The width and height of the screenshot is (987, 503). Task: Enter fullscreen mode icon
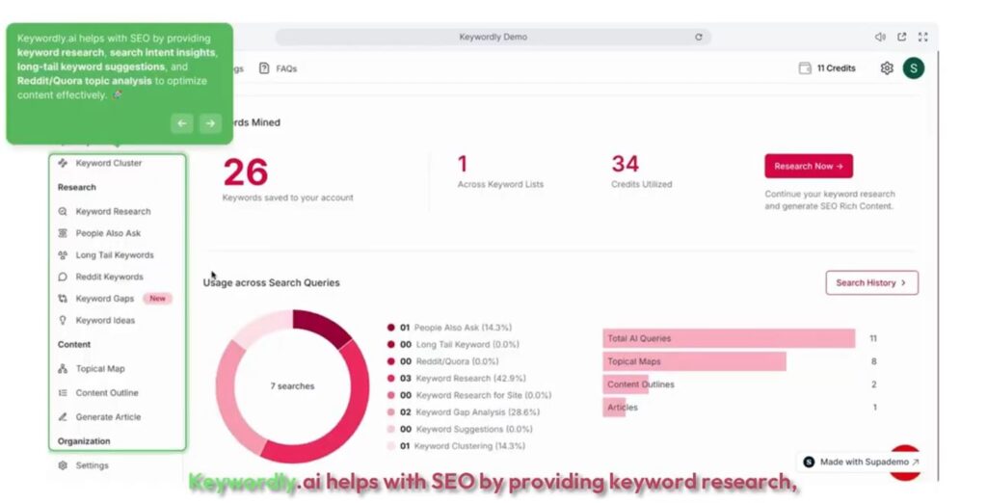point(922,38)
